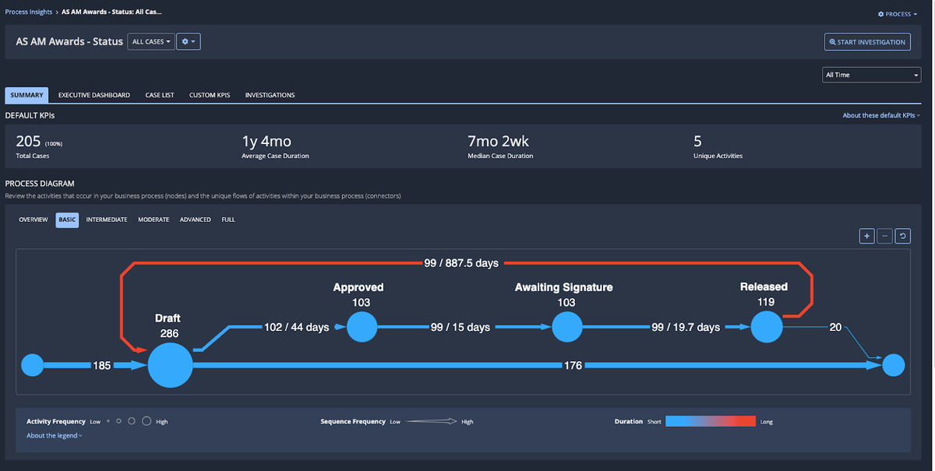Expand the About the legend link
The image size is (935, 471).
54,435
